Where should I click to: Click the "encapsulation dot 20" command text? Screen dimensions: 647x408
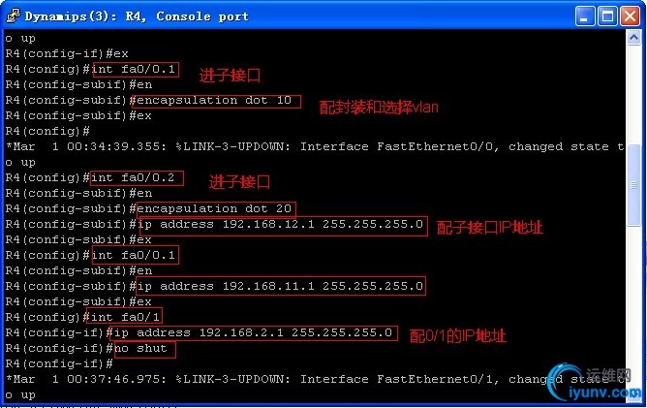coord(216,208)
